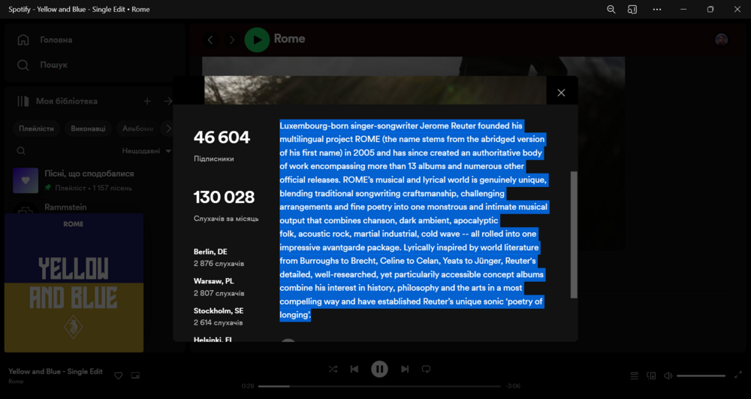Click 46 604 followers count

point(222,138)
